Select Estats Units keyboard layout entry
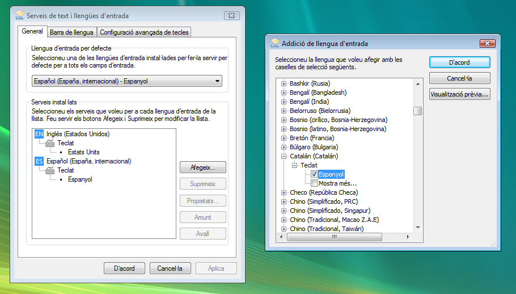Image resolution: width=516 pixels, height=294 pixels. click(83, 152)
